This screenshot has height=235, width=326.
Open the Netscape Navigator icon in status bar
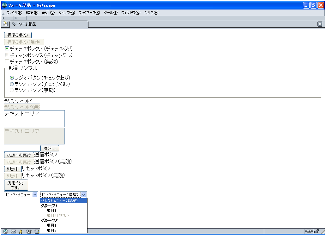click(x=6, y=231)
